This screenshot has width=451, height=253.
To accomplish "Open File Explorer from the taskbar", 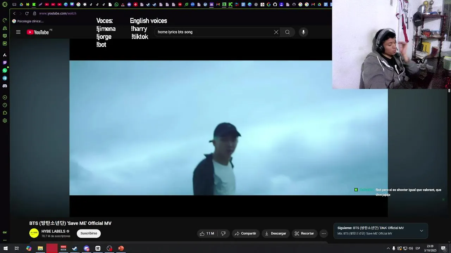I will click(40, 248).
